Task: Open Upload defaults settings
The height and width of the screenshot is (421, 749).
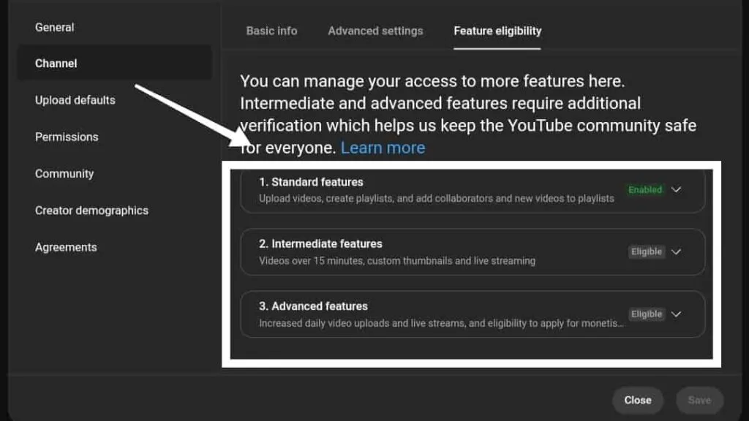Action: point(75,100)
